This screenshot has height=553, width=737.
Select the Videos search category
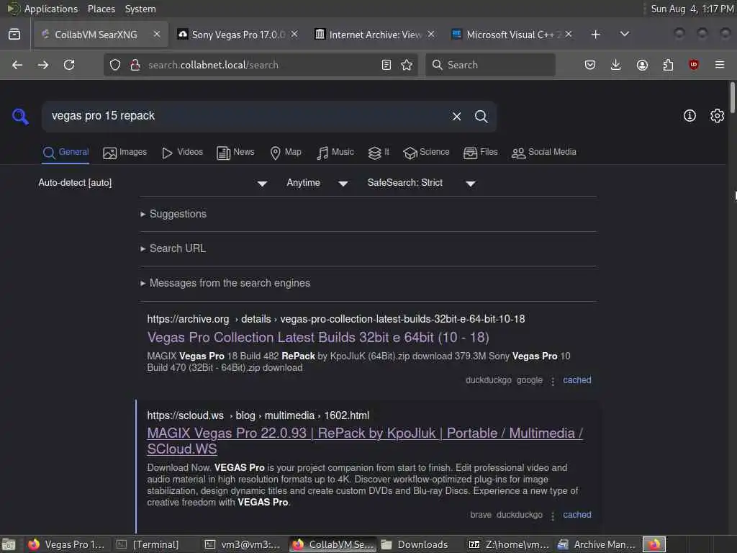pyautogui.click(x=182, y=153)
